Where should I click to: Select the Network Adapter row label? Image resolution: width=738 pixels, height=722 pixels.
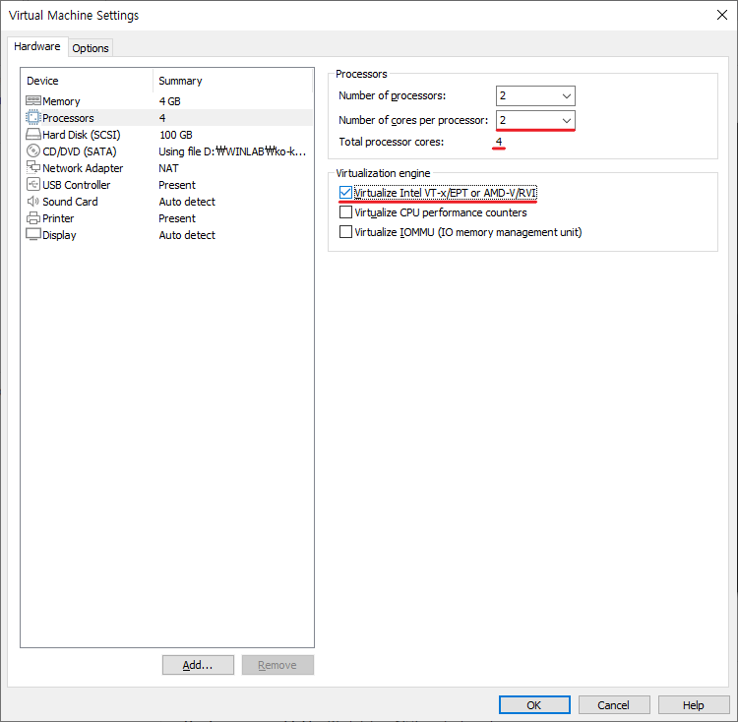click(x=83, y=168)
